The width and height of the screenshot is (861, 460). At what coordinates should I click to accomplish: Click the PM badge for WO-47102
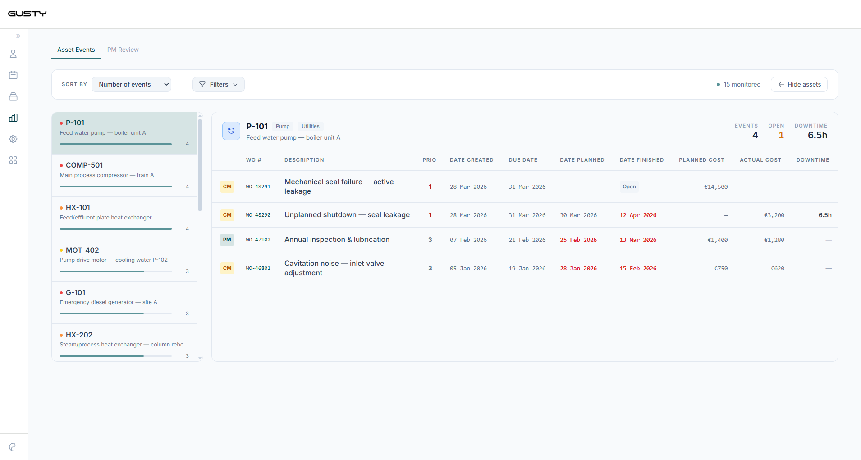click(227, 240)
